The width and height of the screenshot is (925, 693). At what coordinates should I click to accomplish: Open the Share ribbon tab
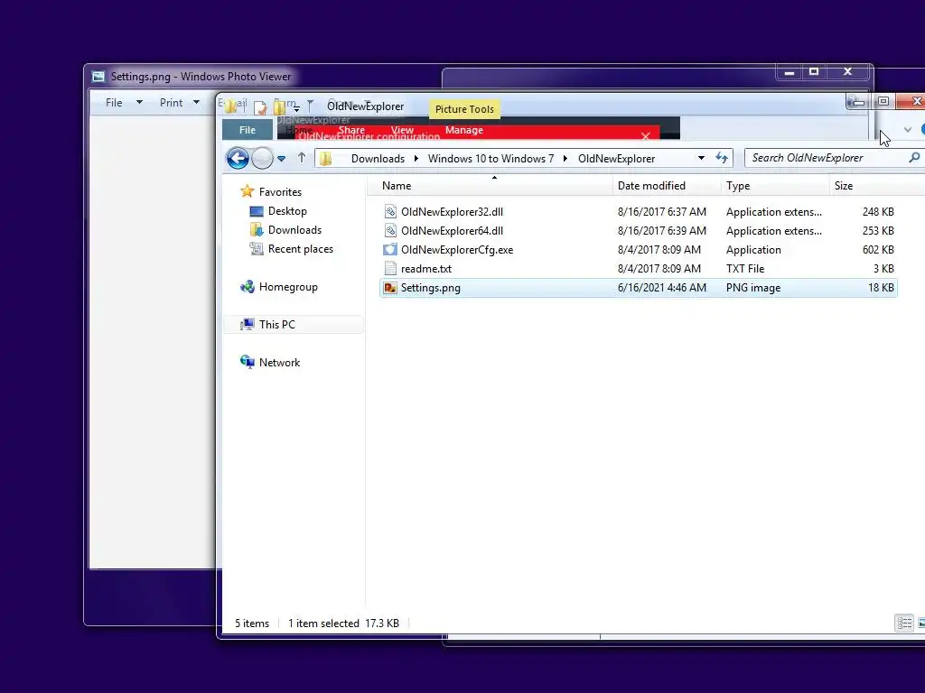tap(351, 130)
